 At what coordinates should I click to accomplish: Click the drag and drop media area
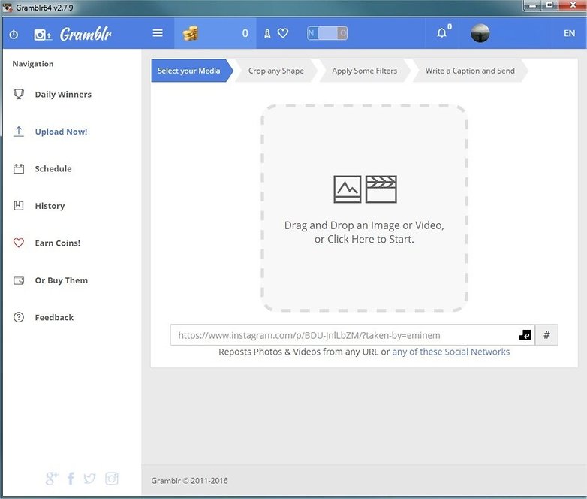click(x=364, y=208)
